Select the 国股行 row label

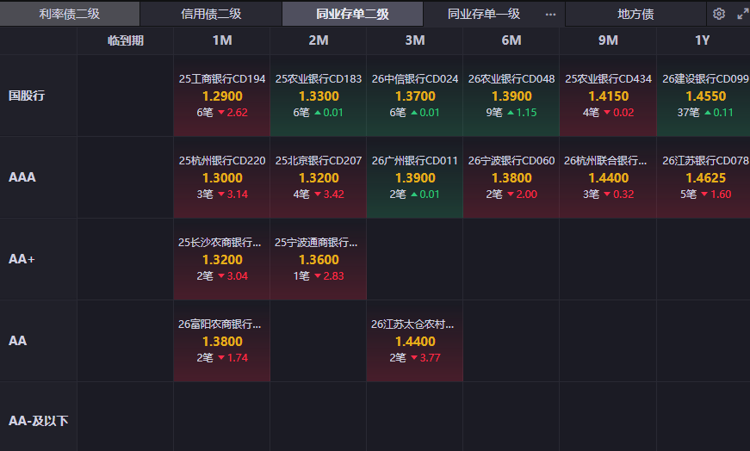pos(27,96)
